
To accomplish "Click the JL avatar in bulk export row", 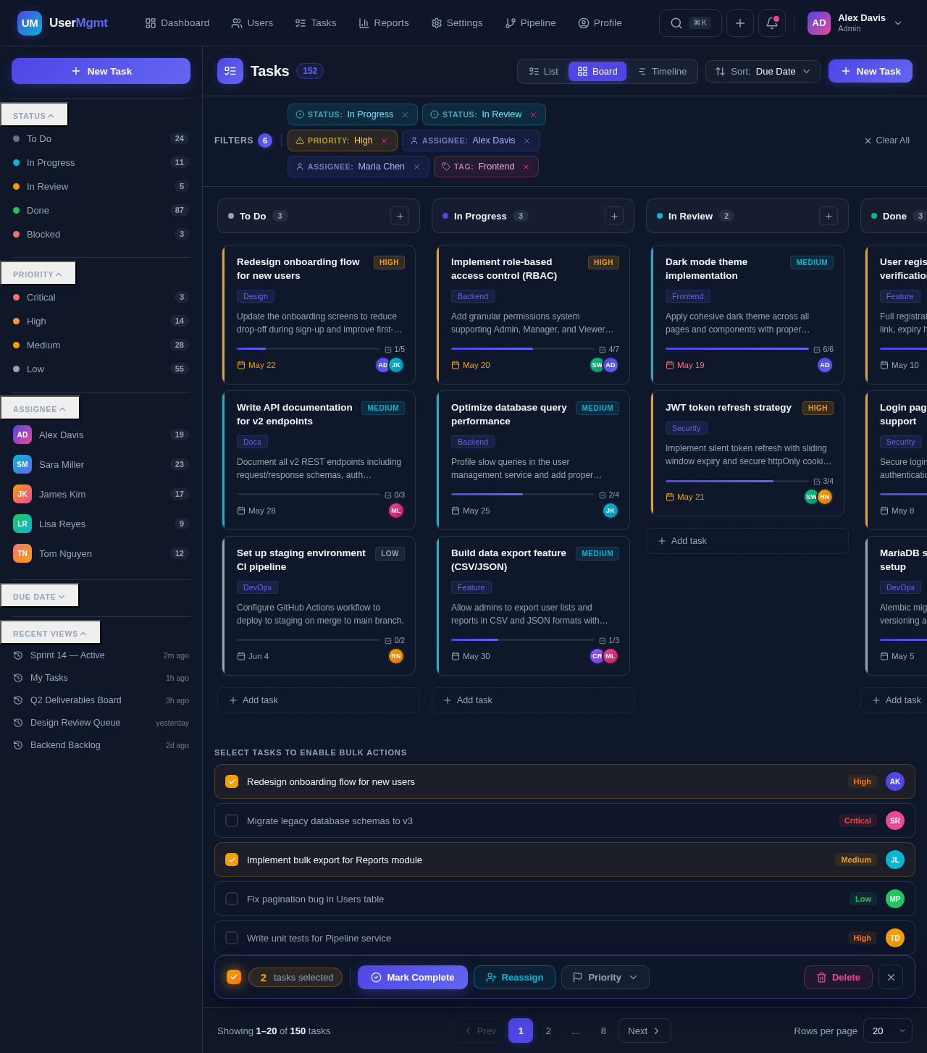I will pos(895,860).
